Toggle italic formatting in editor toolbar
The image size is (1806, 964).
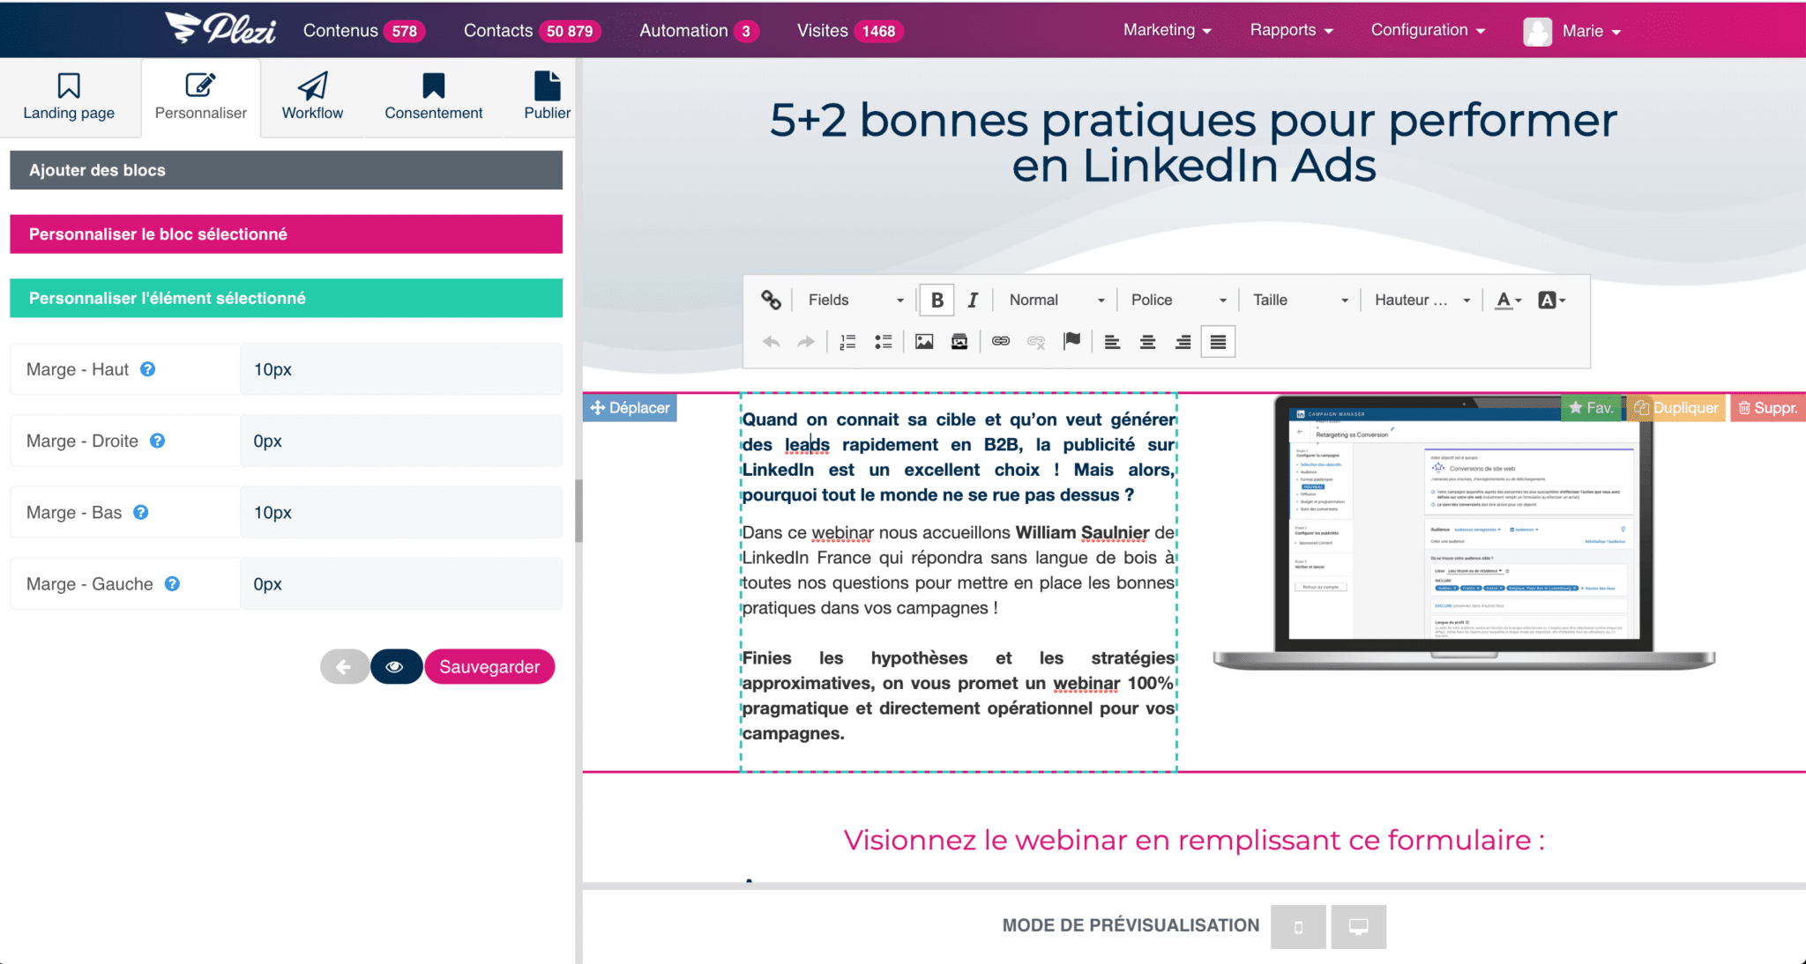(x=972, y=300)
